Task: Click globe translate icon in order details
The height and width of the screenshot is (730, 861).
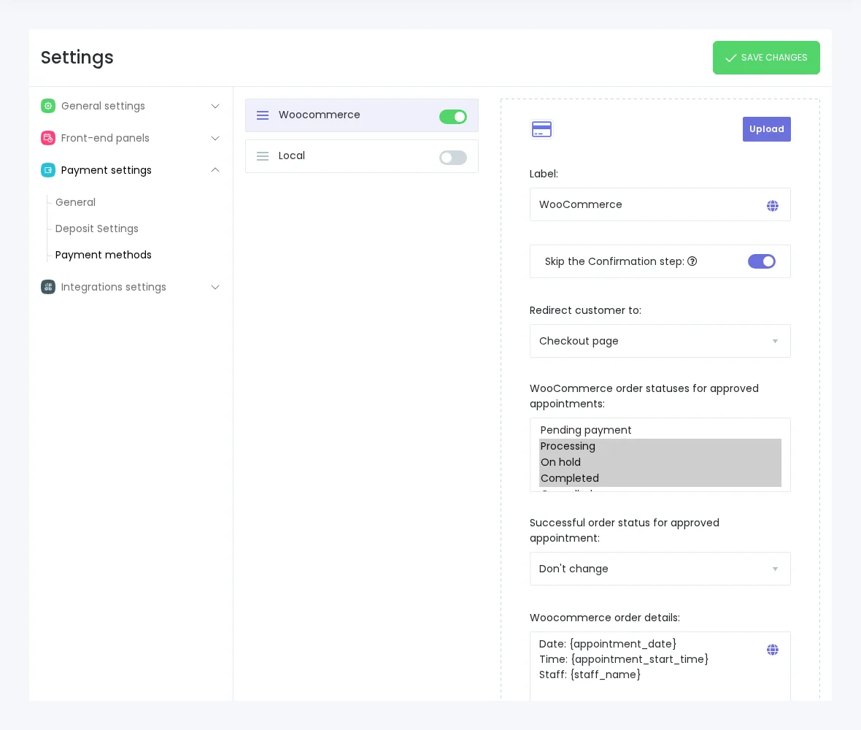Action: click(773, 650)
